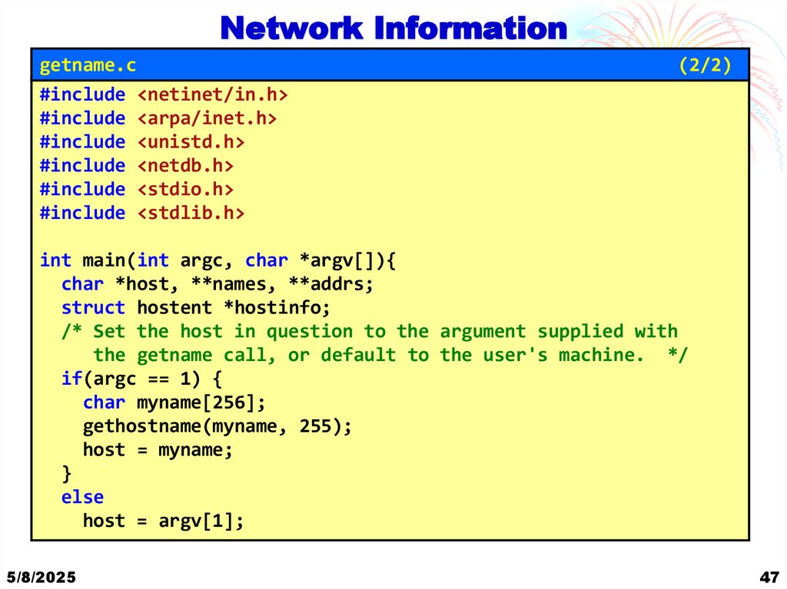
Task: Click the "else" keyword
Action: pyautogui.click(x=82, y=497)
